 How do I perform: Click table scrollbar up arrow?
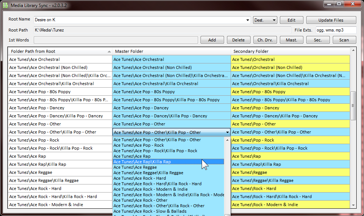tap(353, 50)
